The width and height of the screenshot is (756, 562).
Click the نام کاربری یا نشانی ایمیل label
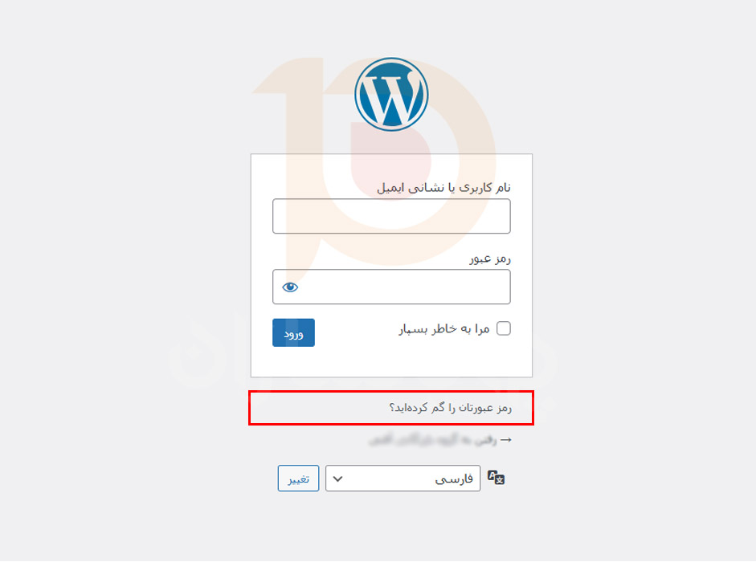[x=443, y=188]
